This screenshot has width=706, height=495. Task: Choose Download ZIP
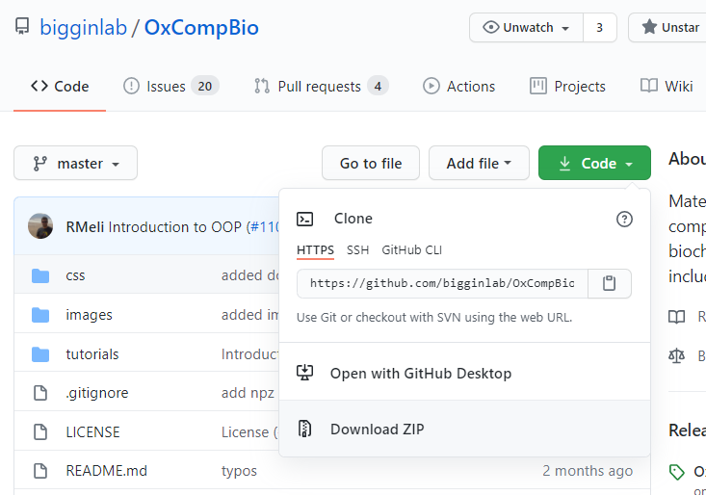[x=464, y=429]
